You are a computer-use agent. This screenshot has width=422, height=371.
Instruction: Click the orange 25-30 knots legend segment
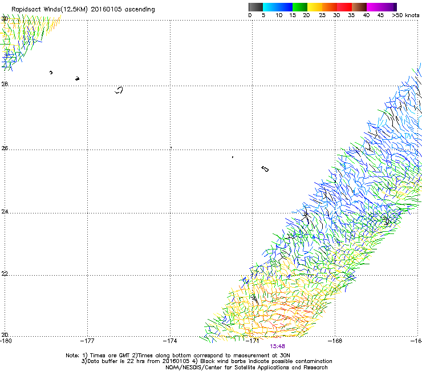[330, 7]
